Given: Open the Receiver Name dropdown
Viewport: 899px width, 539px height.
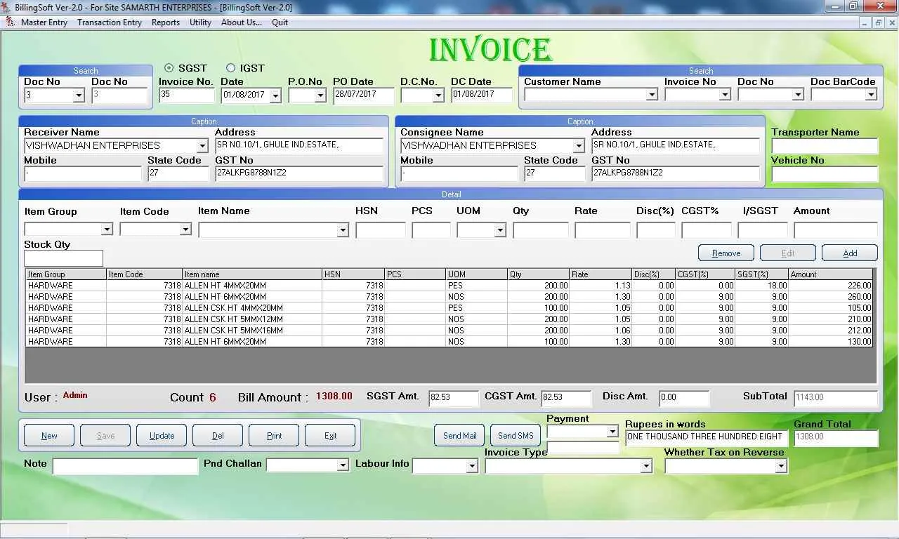Looking at the screenshot, I should coord(203,145).
